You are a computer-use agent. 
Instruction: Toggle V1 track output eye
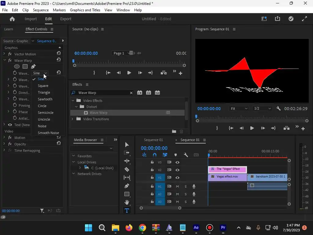pos(177,177)
